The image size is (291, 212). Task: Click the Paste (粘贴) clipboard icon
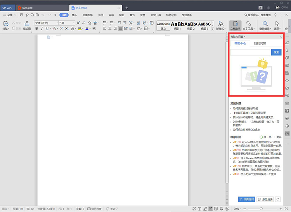click(x=6, y=24)
